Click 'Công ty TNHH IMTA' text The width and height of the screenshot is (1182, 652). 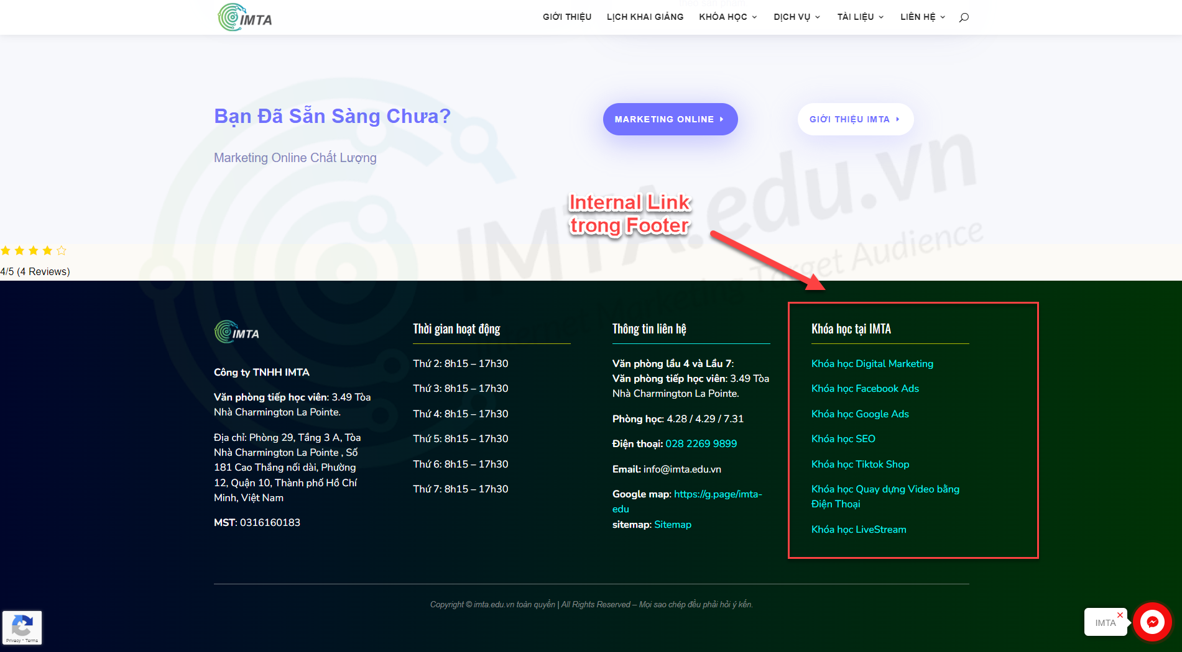262,373
